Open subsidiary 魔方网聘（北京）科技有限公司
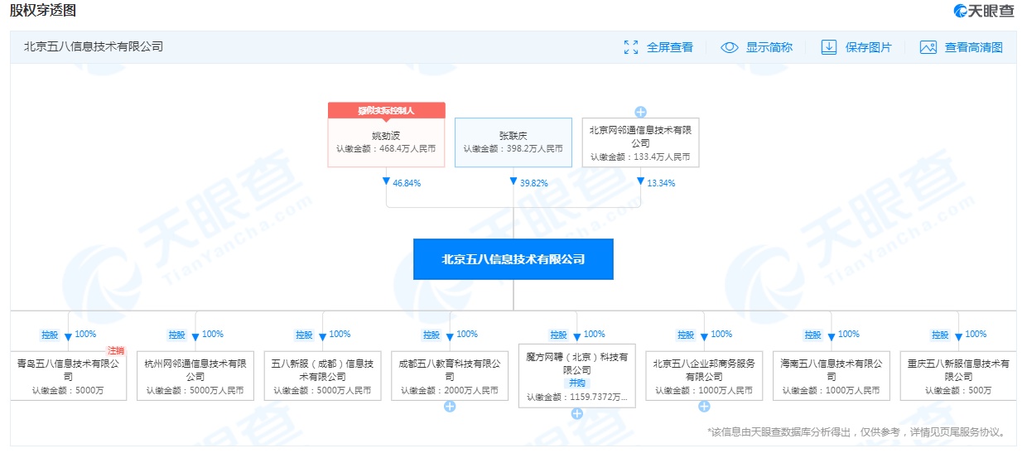 [x=577, y=375]
